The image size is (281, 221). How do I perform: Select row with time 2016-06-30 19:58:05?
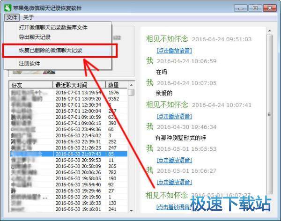(69, 178)
